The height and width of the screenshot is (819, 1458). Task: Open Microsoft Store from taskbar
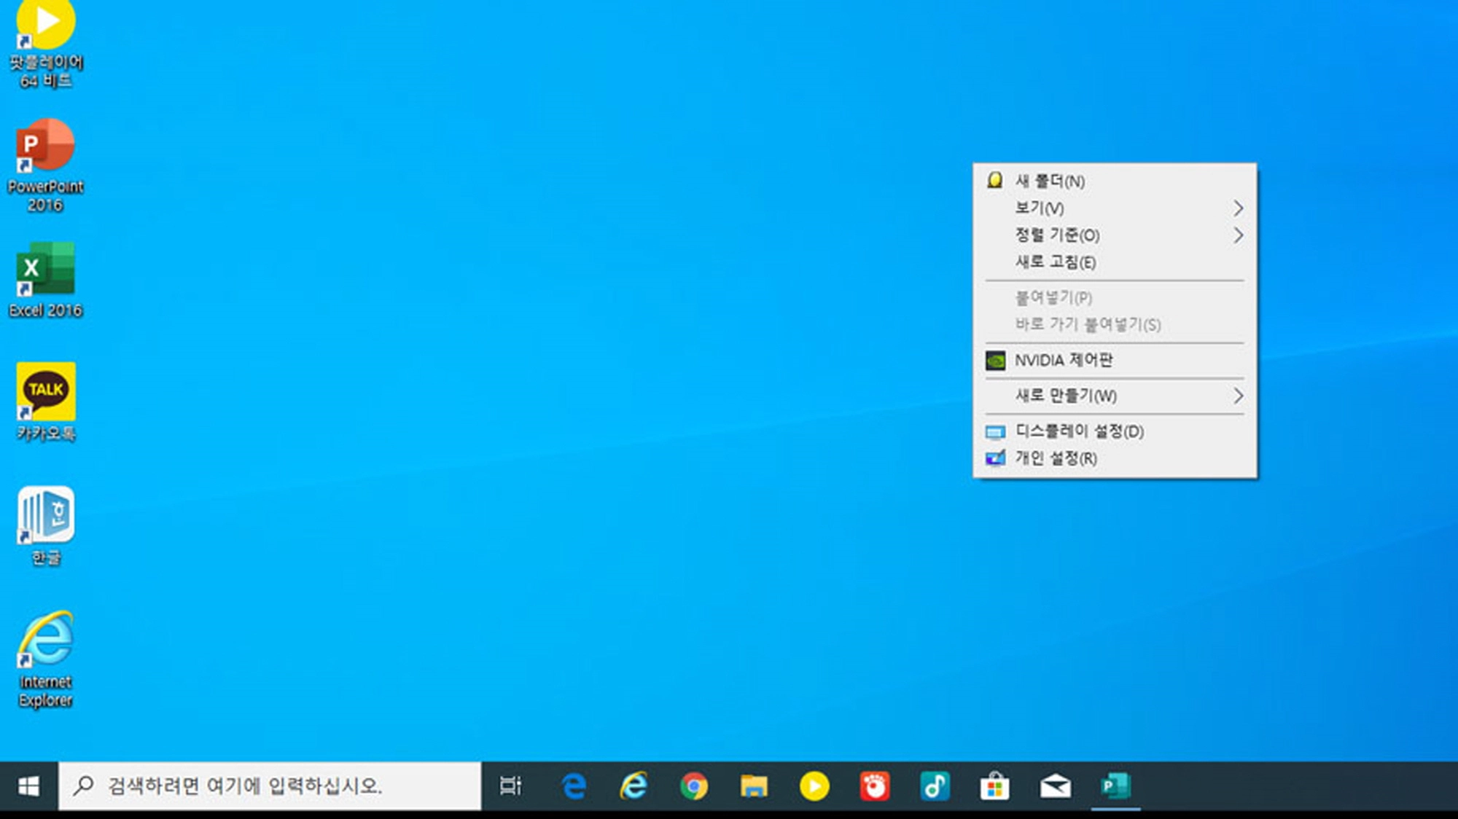(x=994, y=786)
